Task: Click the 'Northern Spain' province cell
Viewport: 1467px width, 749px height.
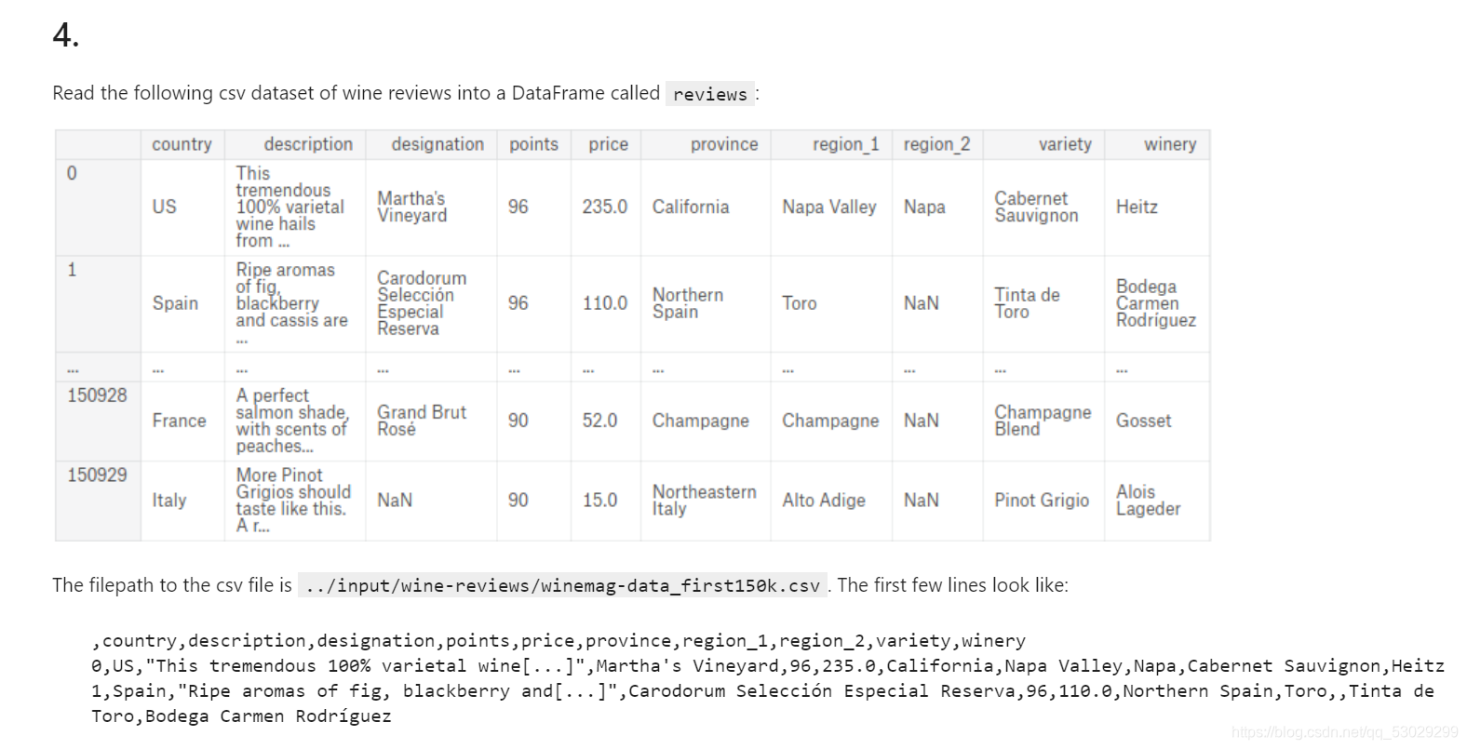Action: point(706,304)
